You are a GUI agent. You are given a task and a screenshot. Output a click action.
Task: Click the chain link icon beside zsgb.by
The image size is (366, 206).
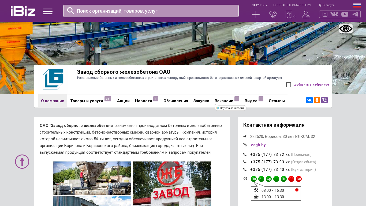pyautogui.click(x=245, y=145)
